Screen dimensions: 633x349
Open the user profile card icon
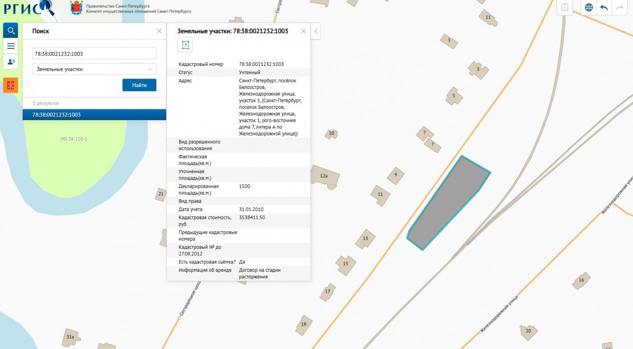tap(10, 61)
